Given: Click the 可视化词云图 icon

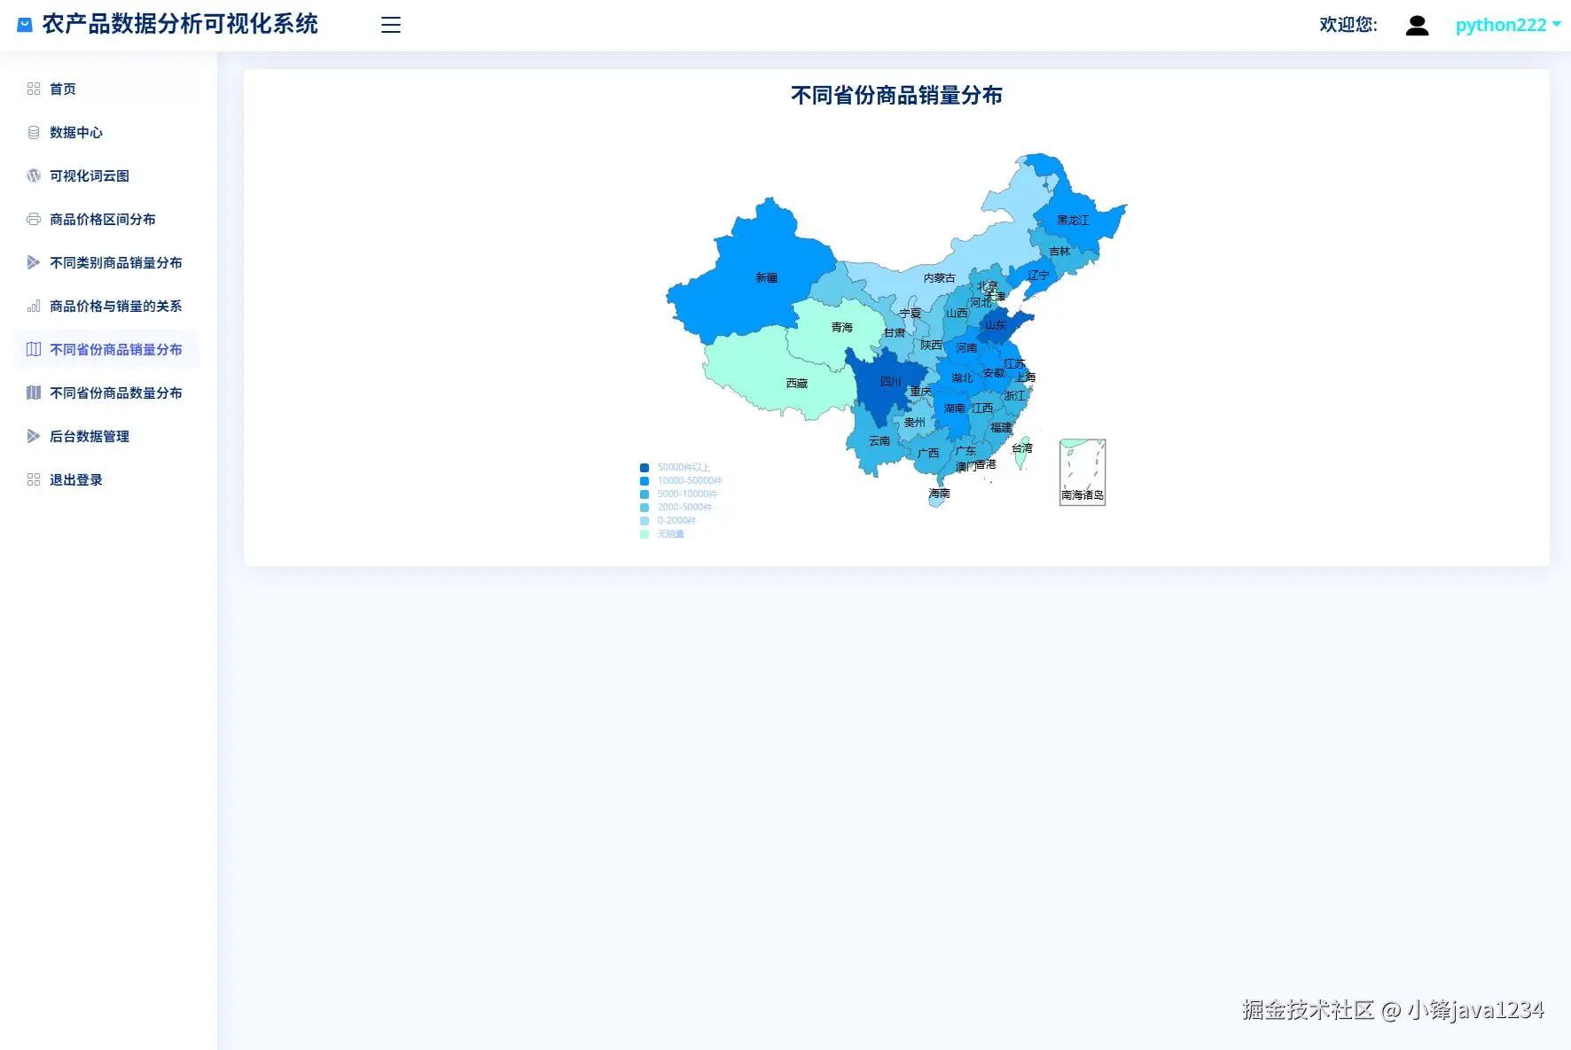Looking at the screenshot, I should (34, 175).
